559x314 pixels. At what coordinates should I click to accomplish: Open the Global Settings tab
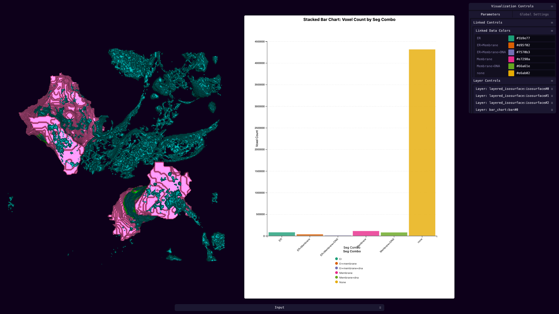pos(534,14)
